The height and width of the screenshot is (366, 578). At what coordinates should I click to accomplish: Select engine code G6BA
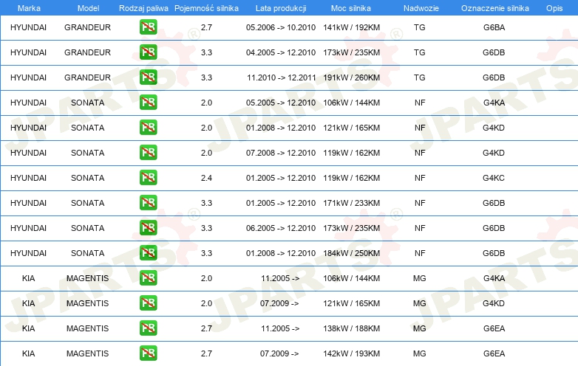(494, 27)
